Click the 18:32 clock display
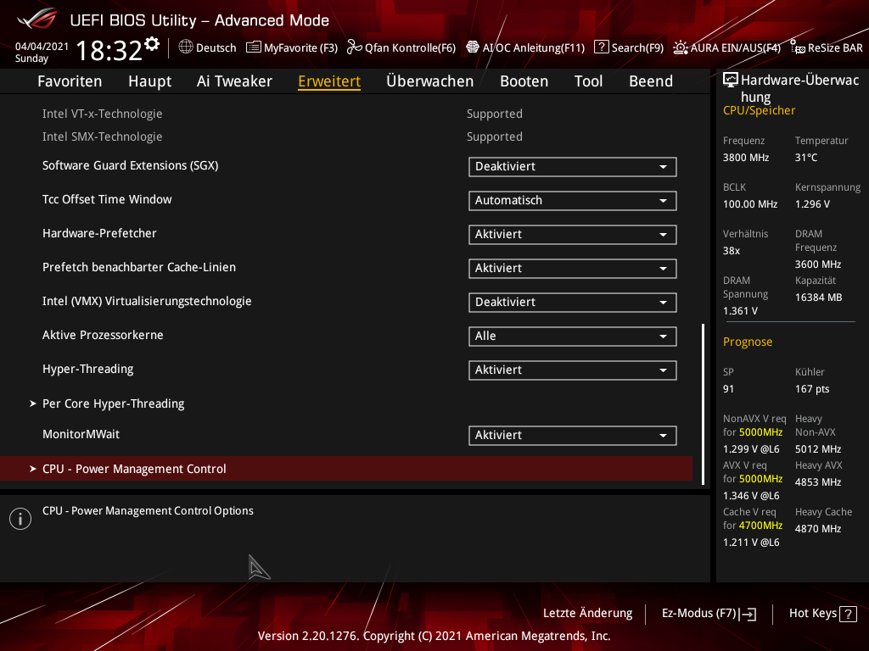869x651 pixels. click(x=109, y=50)
